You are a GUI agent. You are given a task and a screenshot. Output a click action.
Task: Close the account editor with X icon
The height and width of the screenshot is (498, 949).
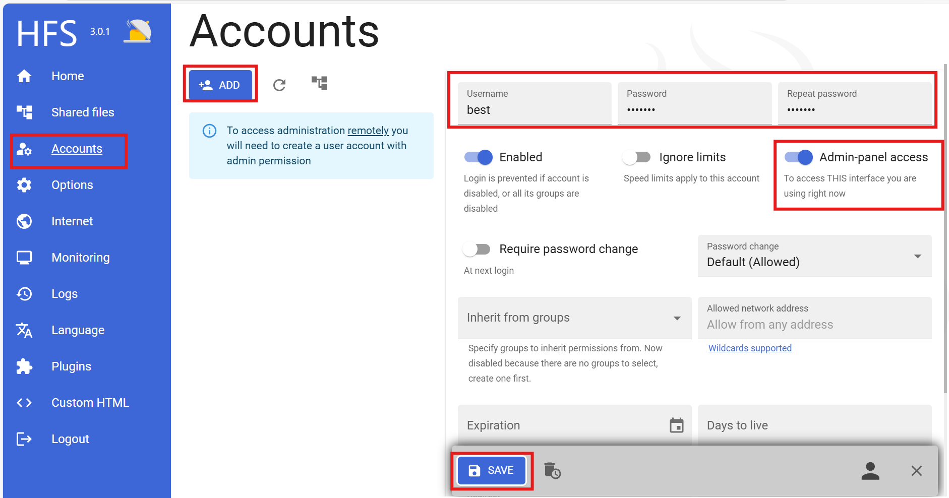point(916,471)
